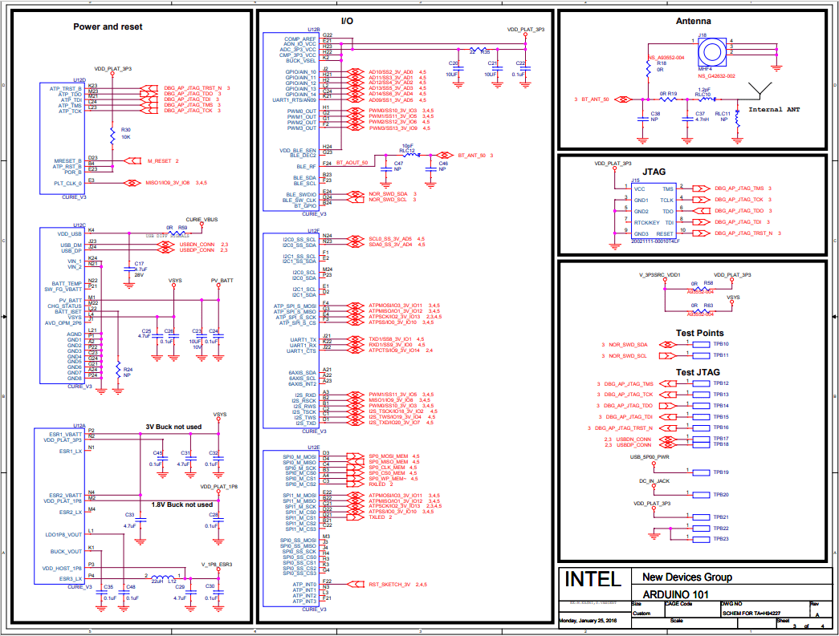Select the TPB23 test point box
This screenshot has width=839, height=636.
[698, 539]
